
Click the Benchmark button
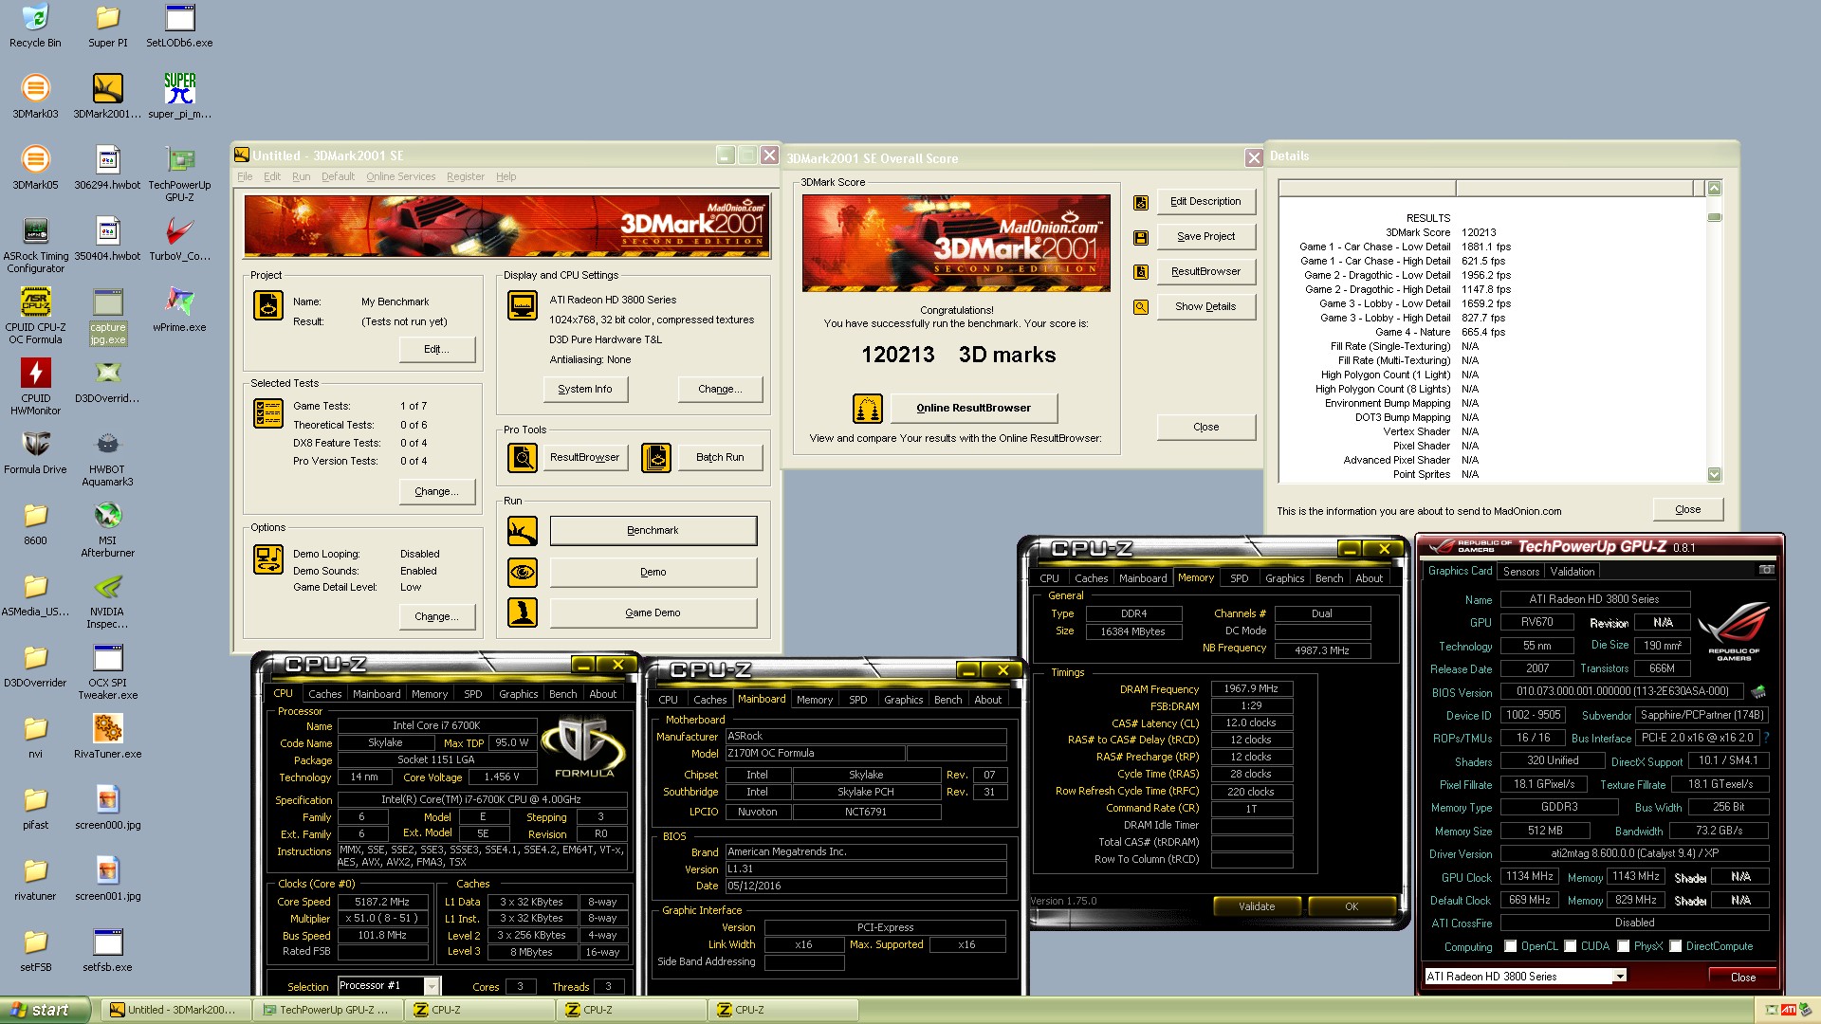[x=653, y=531]
